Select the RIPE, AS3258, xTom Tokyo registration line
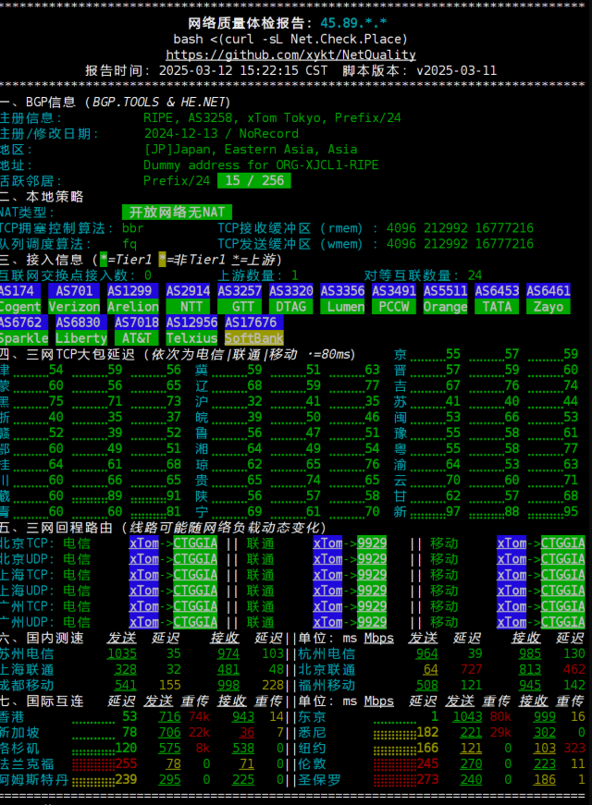The width and height of the screenshot is (592, 805). [272, 117]
